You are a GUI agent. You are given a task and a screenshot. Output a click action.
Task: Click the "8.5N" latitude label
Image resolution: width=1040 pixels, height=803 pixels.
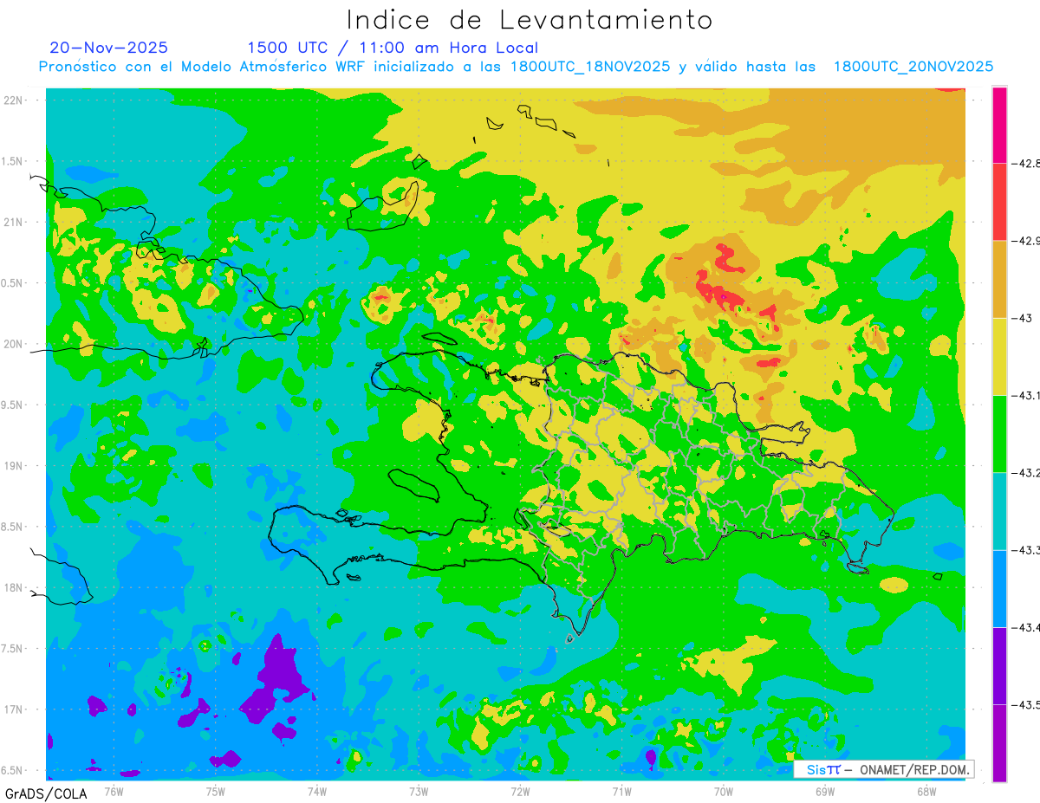[x=11, y=527]
